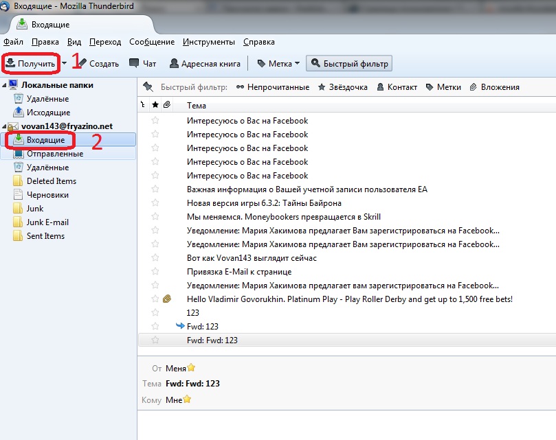556x440 pixels.
Task: Filter messages by Контакт
Action: (x=397, y=87)
